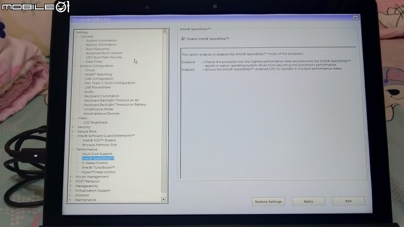
Task: Select Boot Sequence item
Action: pos(98,49)
